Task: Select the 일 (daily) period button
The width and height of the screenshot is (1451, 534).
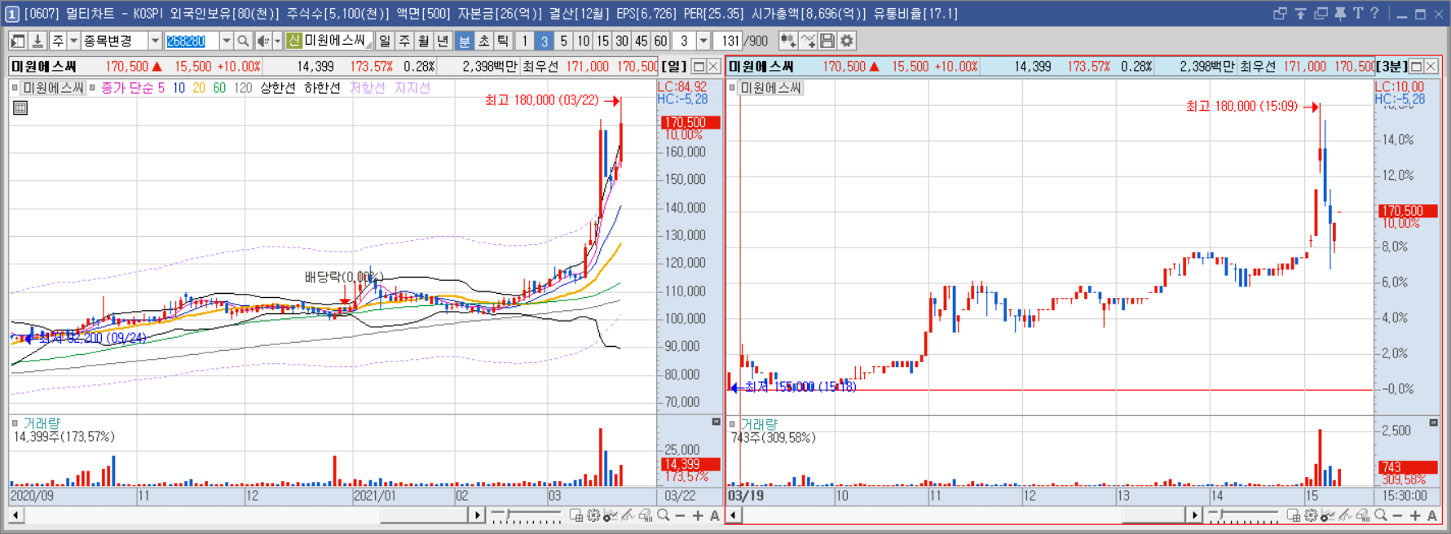Action: pyautogui.click(x=385, y=41)
